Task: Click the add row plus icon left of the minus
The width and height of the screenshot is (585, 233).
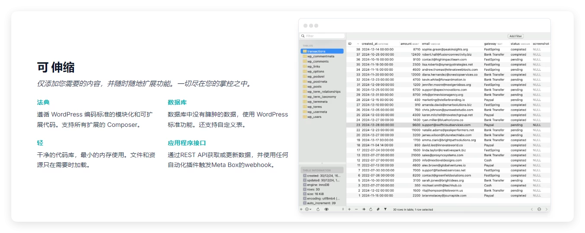Action: [x=349, y=209]
